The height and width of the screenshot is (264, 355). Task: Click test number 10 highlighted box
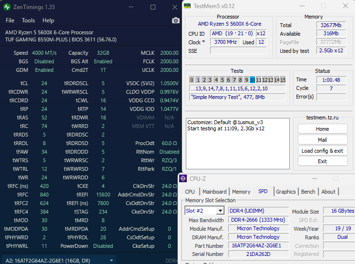click(x=253, y=80)
